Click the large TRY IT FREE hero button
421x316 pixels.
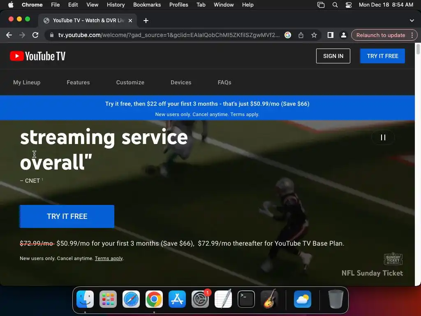[67, 216]
